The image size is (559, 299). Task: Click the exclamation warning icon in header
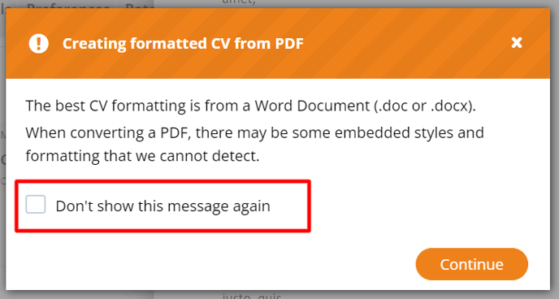38,44
